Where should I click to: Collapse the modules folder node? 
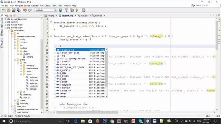[x=15, y=48]
